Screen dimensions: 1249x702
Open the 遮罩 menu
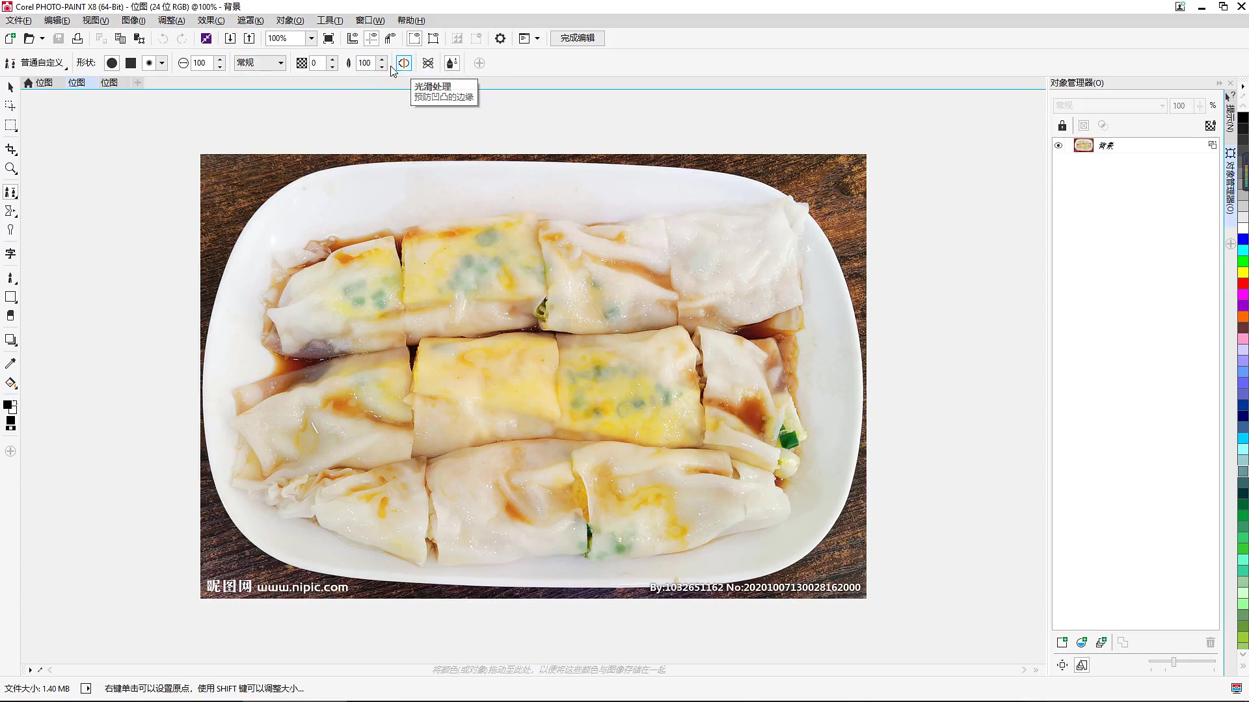point(250,20)
